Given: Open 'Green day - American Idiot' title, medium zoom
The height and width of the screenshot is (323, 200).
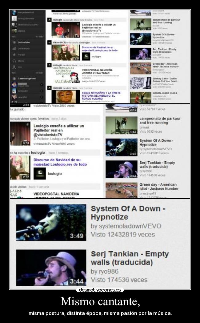Looking at the screenshot, I should [x=159, y=187].
